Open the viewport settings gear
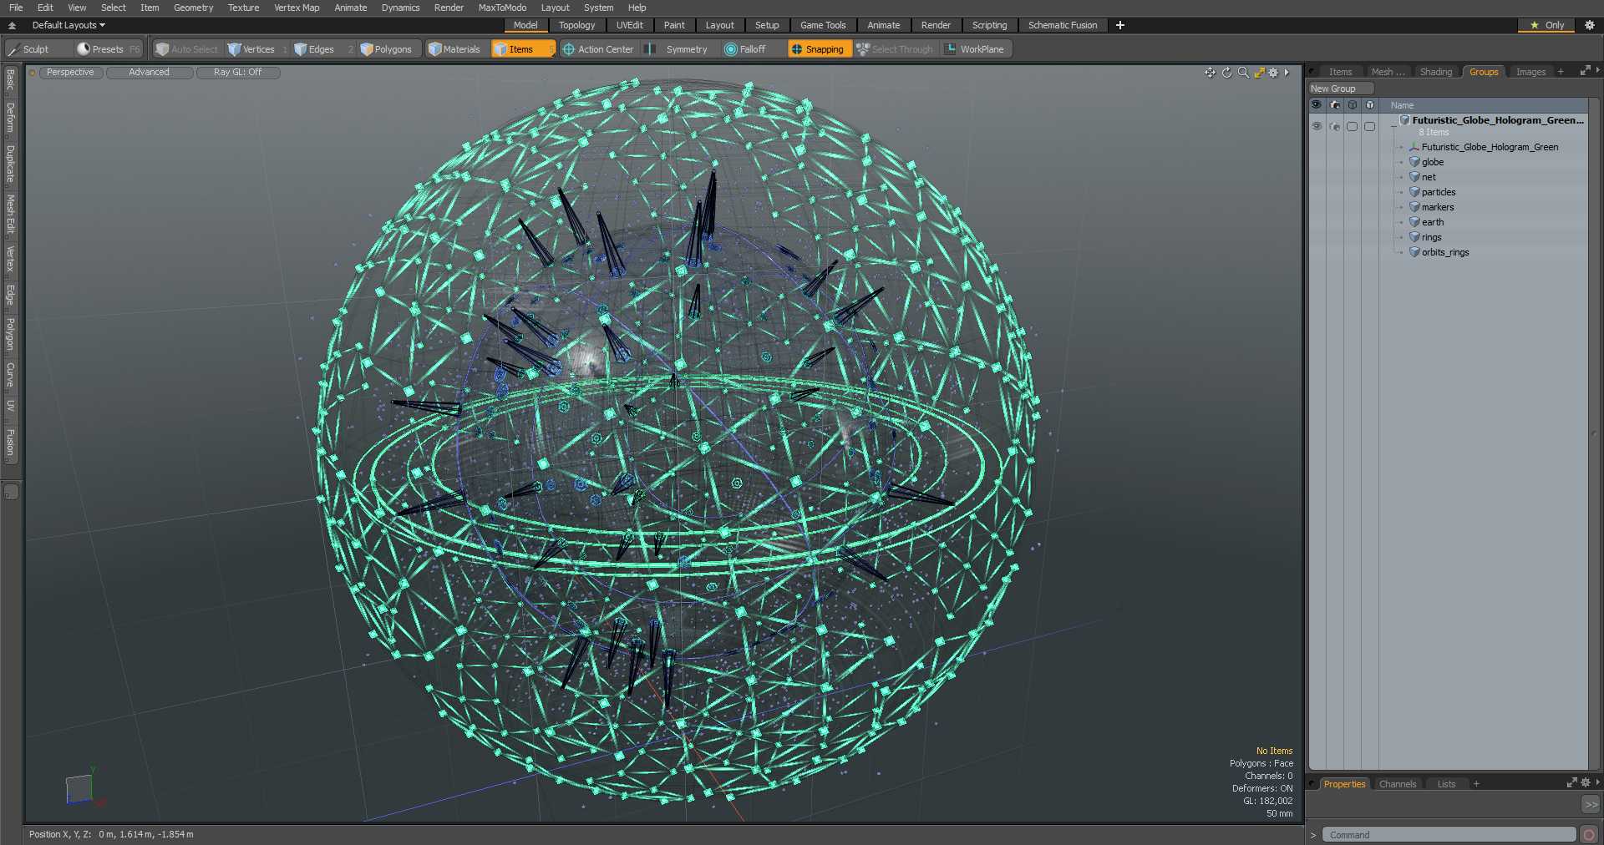The image size is (1604, 845). [x=1273, y=73]
